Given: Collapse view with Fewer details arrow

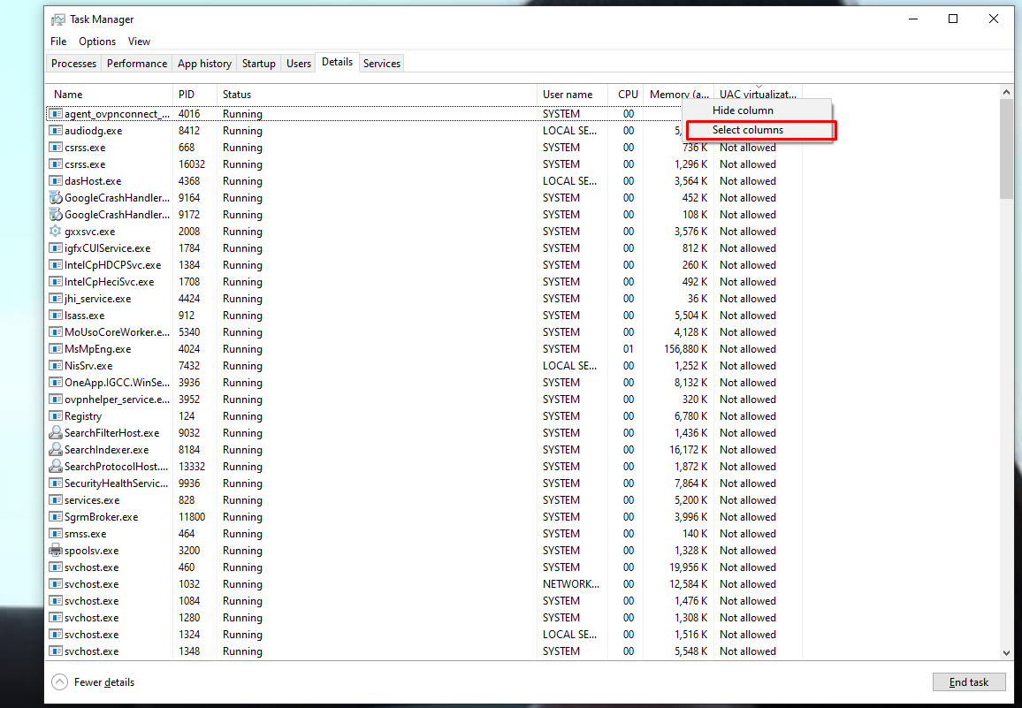Looking at the screenshot, I should 59,681.
